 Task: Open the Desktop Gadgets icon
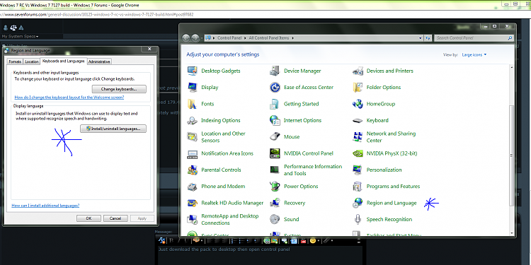[x=193, y=71]
